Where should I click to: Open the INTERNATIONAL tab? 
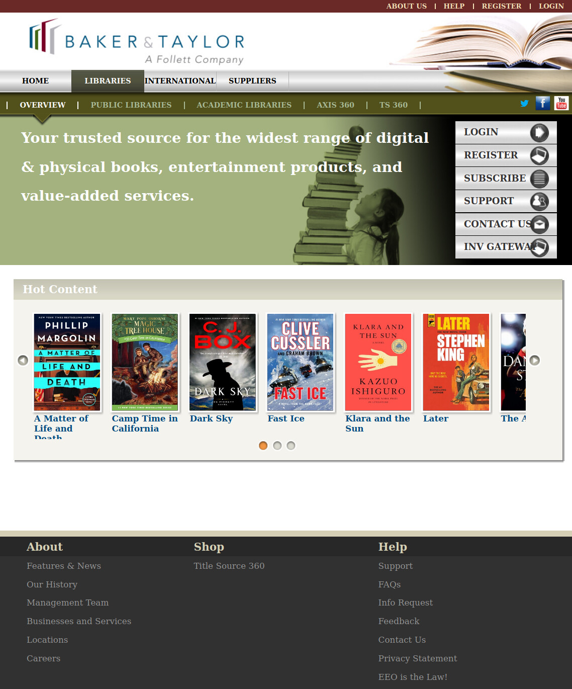tap(180, 81)
